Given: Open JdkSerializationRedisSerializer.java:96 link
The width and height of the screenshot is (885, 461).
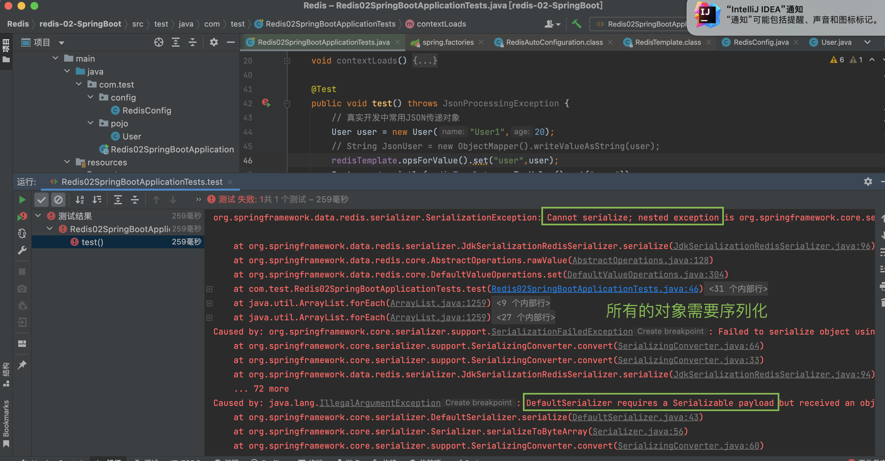Looking at the screenshot, I should point(772,246).
